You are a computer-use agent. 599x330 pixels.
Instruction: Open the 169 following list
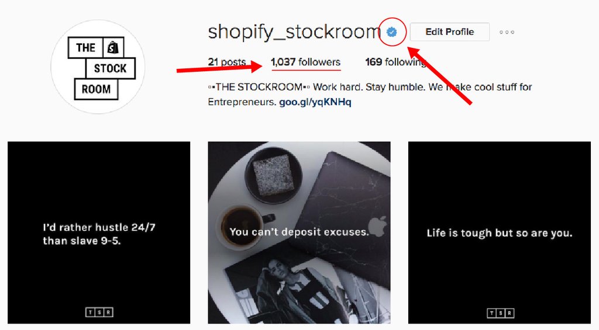click(396, 62)
